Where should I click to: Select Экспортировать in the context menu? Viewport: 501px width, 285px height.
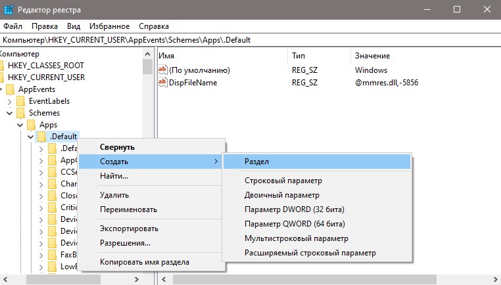[x=150, y=229]
